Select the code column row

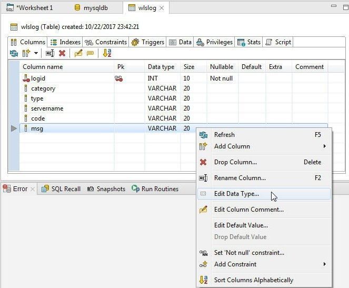tap(174, 118)
